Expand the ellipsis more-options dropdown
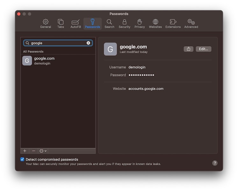Image resolution: width=238 pixels, height=191 pixels. pyautogui.click(x=43, y=151)
